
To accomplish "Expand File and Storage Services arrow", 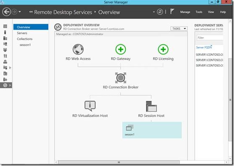I will 10,68.
